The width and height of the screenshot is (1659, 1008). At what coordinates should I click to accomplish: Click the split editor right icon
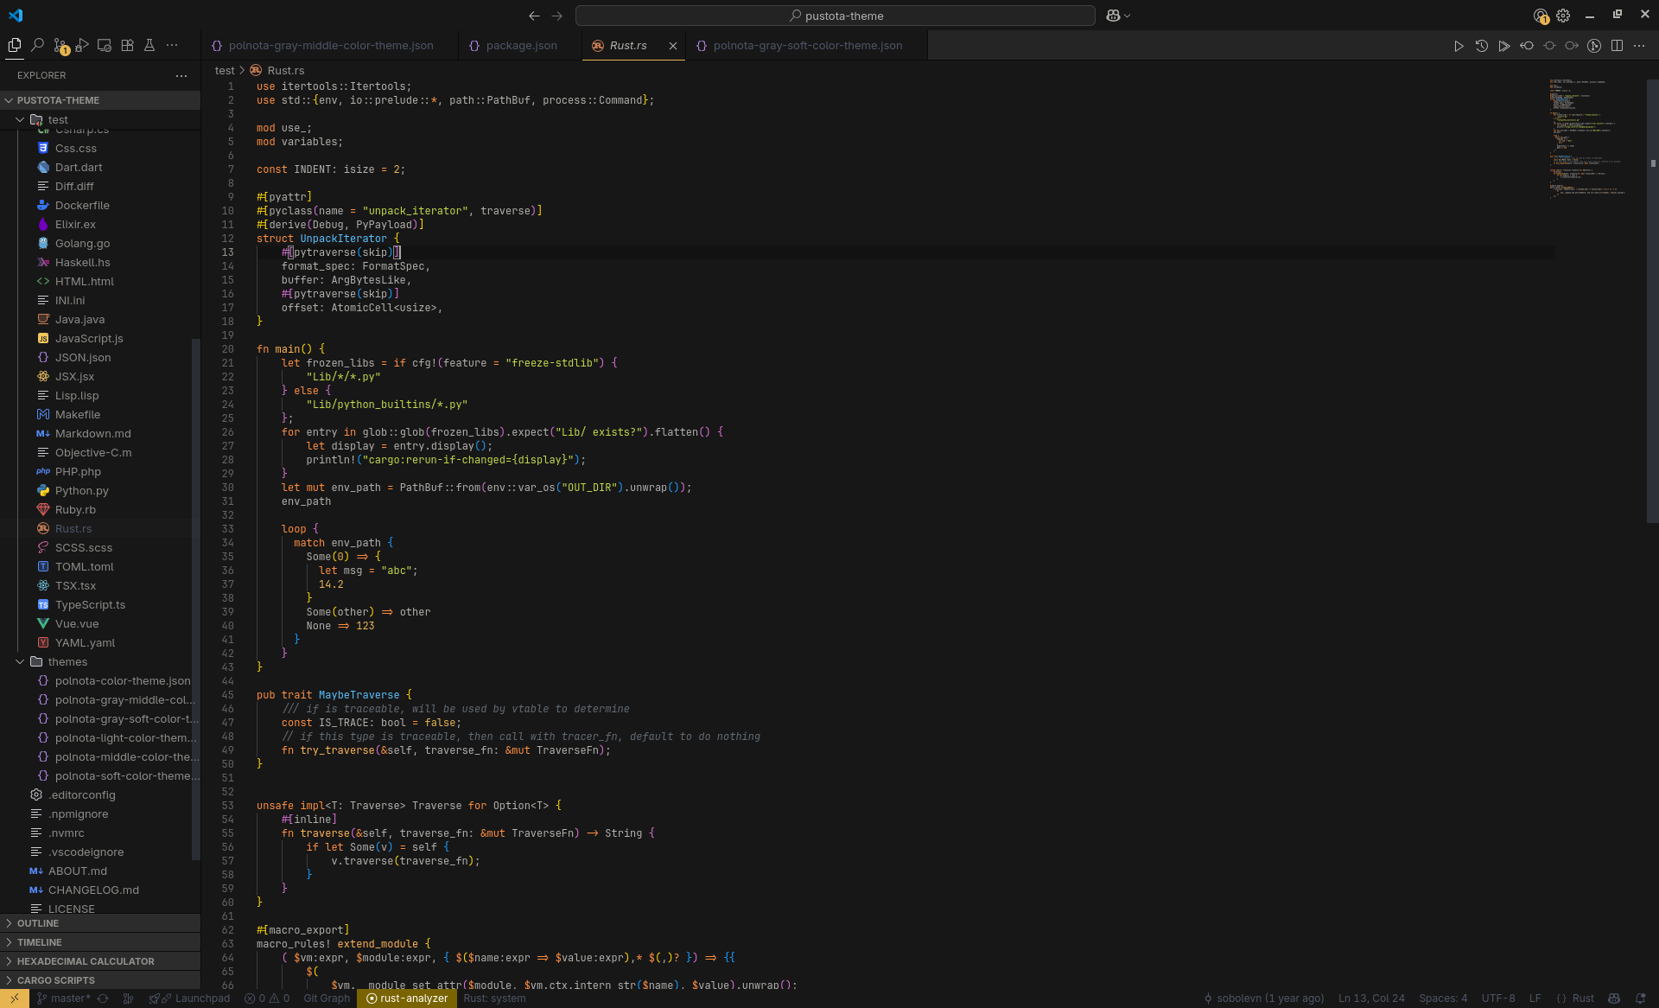tap(1617, 46)
